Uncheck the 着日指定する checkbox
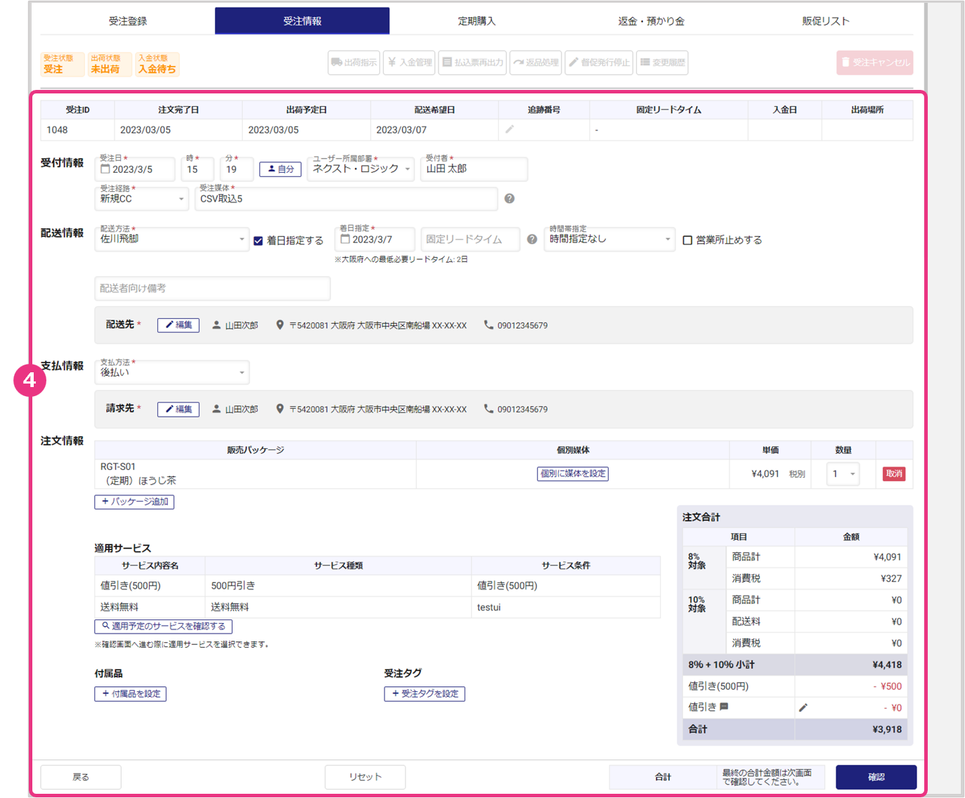 258,241
